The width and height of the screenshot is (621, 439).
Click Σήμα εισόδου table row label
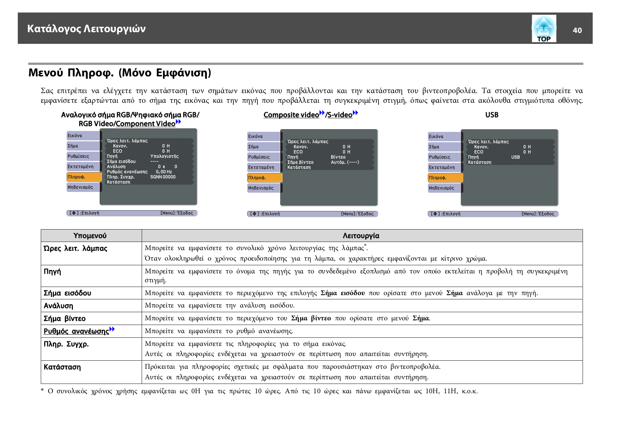pos(67,293)
